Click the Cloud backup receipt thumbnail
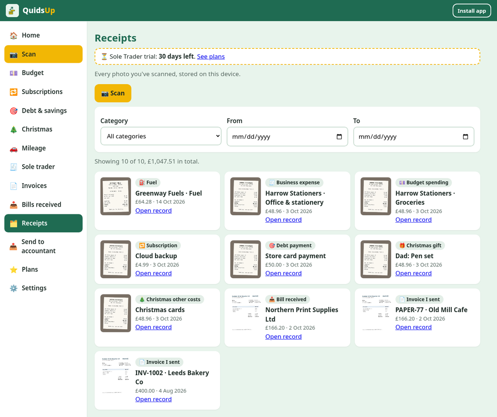The width and height of the screenshot is (497, 417). [x=116, y=259]
